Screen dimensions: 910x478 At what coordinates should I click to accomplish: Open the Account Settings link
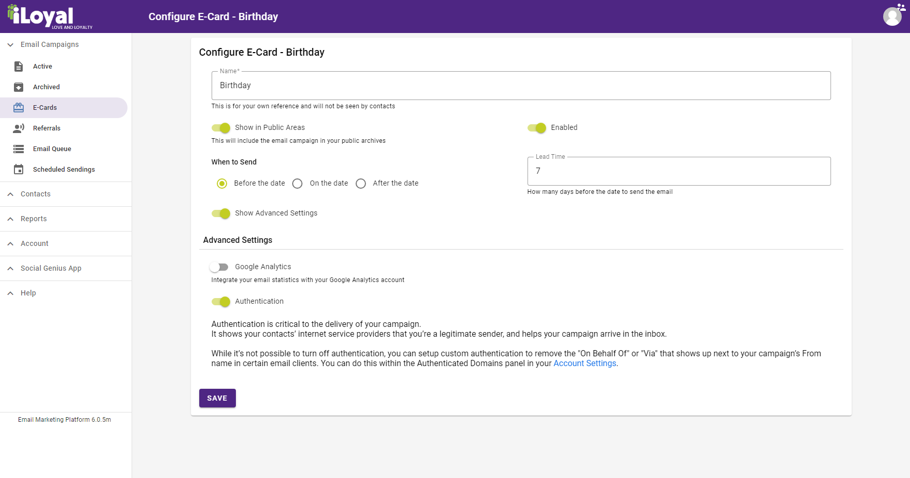(585, 364)
